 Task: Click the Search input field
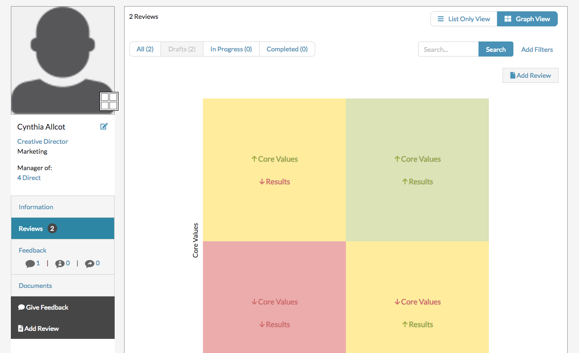[x=448, y=49]
